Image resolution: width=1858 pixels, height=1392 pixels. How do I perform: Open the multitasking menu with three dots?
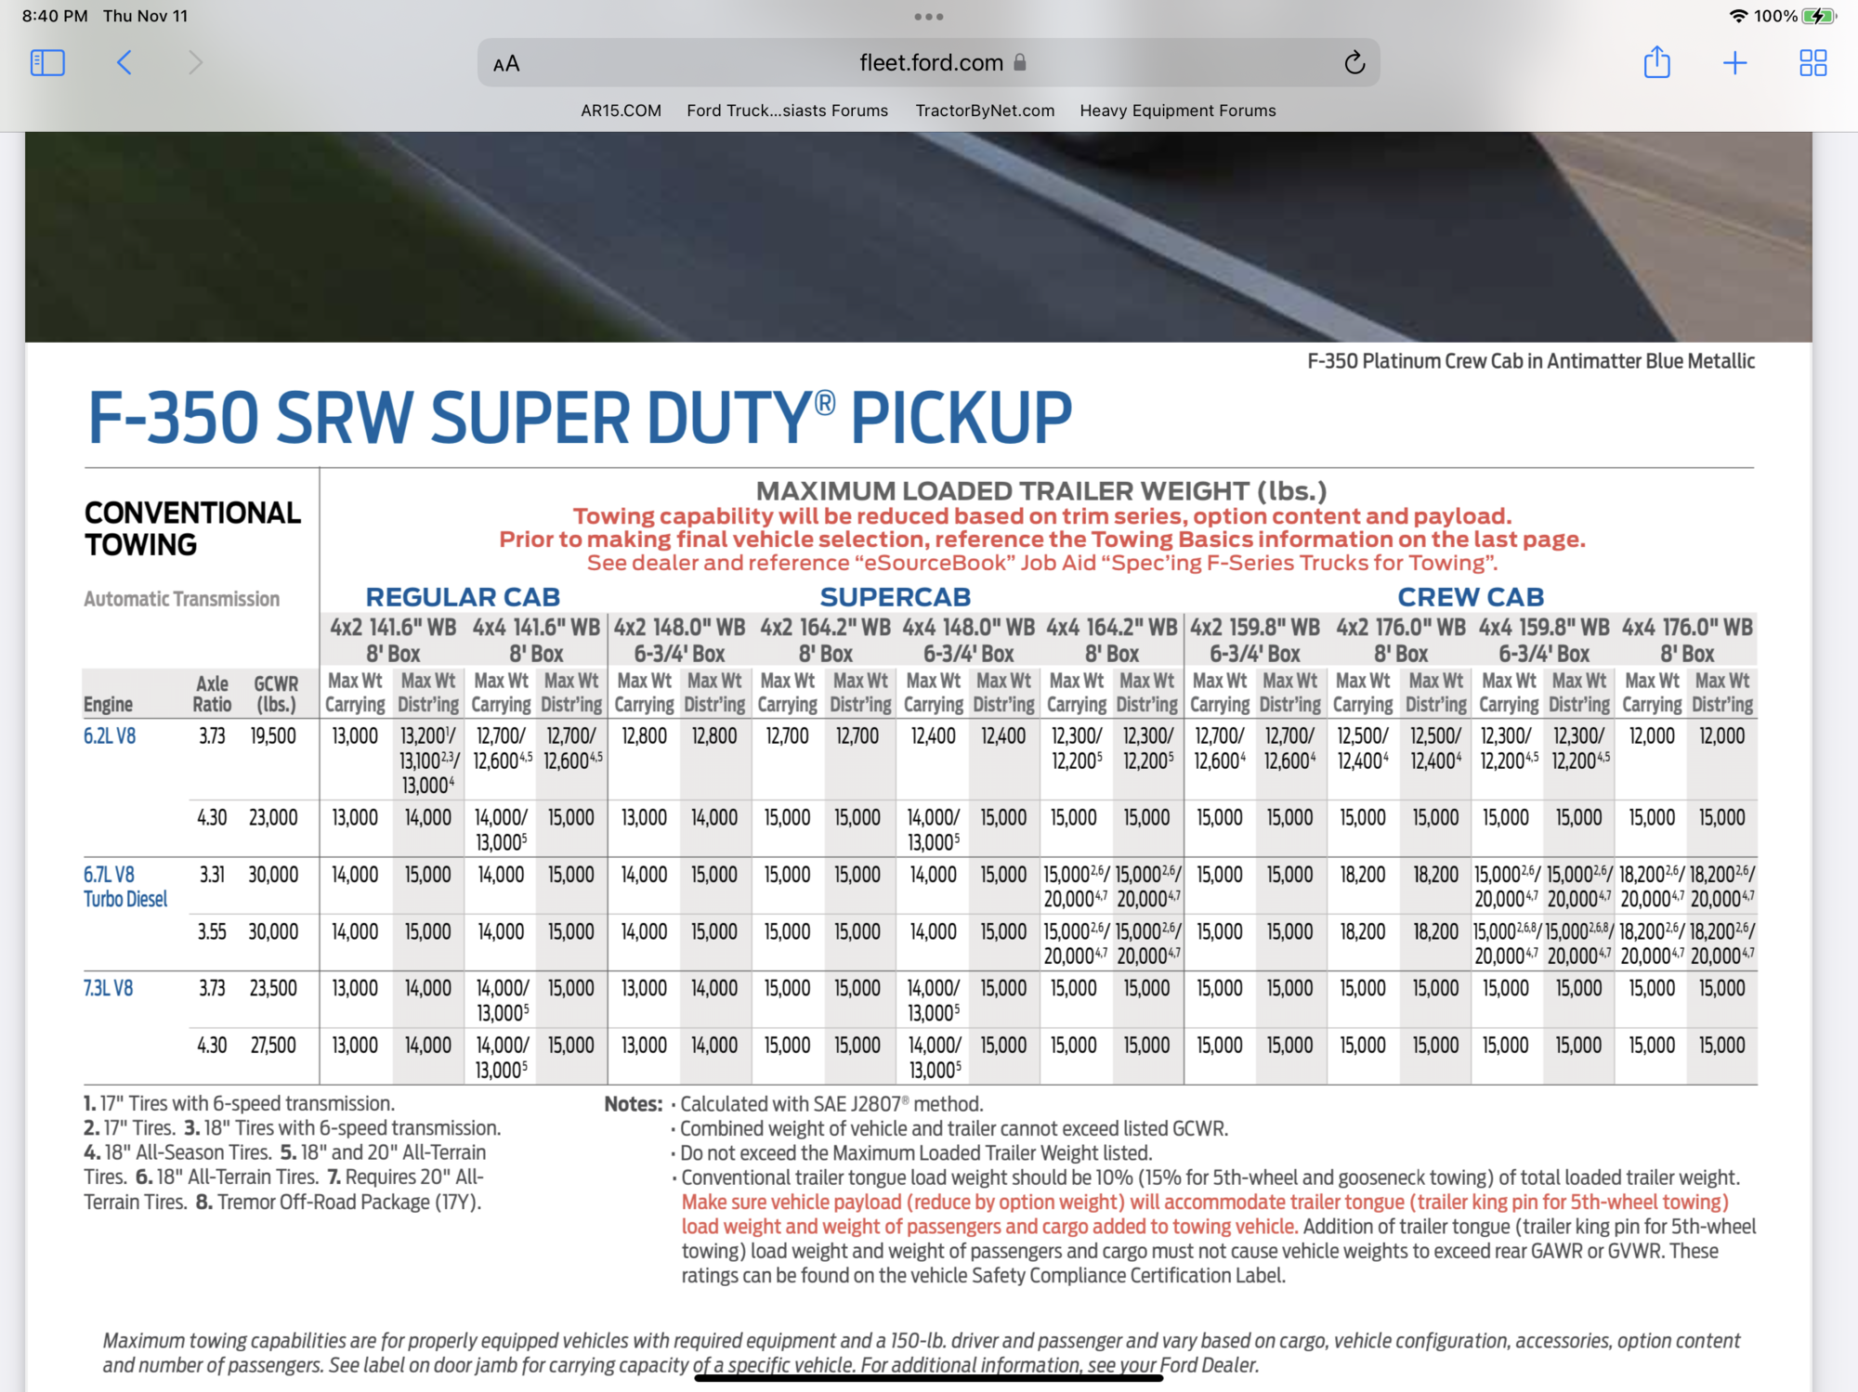coord(928,16)
